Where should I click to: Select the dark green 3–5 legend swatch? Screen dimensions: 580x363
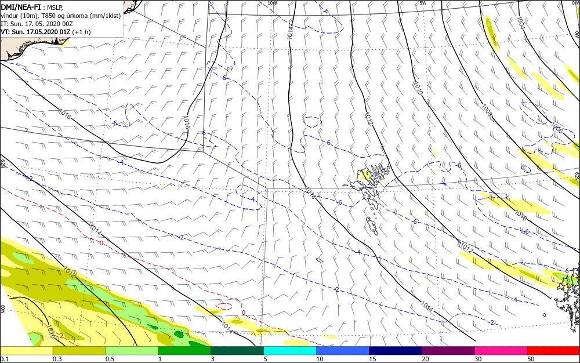point(237,351)
